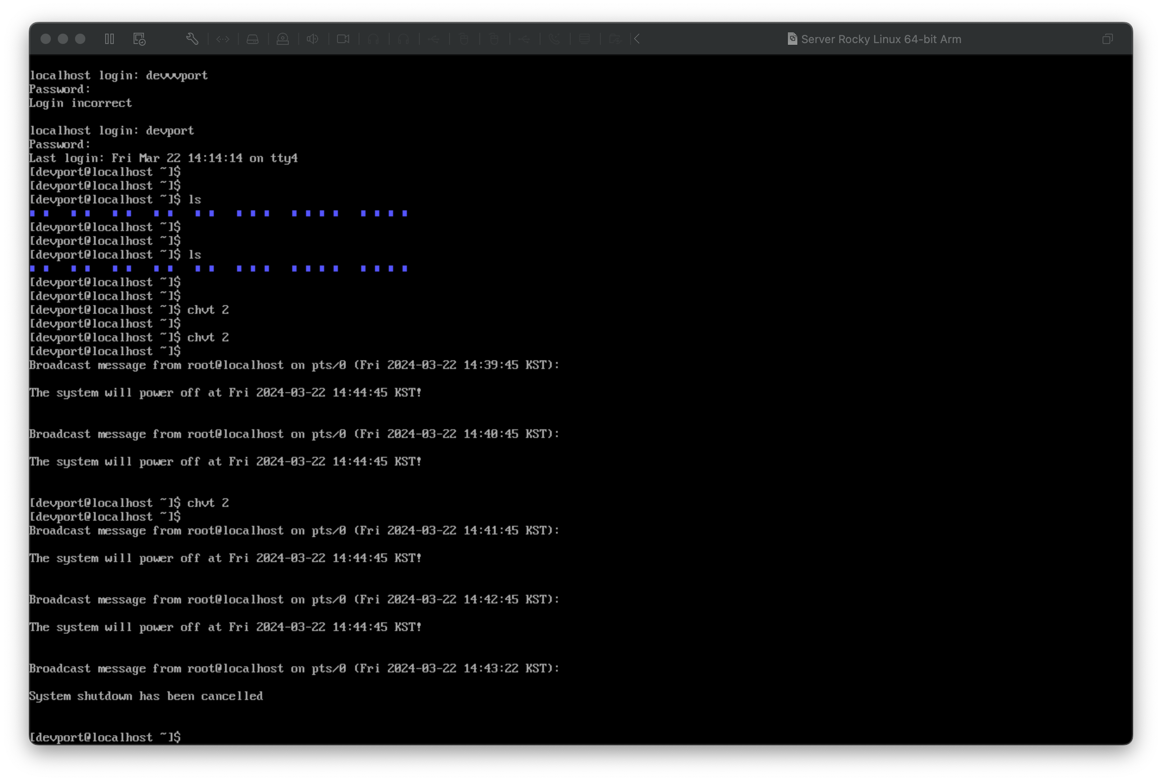Click the window tiling icon at title bar right
The height and width of the screenshot is (781, 1162).
click(x=1107, y=39)
